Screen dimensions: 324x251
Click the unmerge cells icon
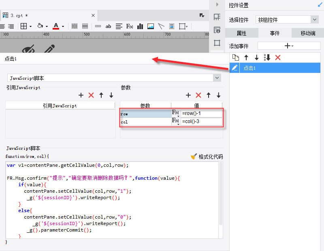pos(85,26)
